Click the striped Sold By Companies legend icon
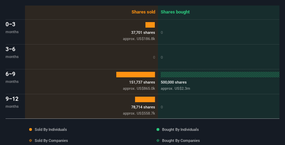 pos(31,141)
